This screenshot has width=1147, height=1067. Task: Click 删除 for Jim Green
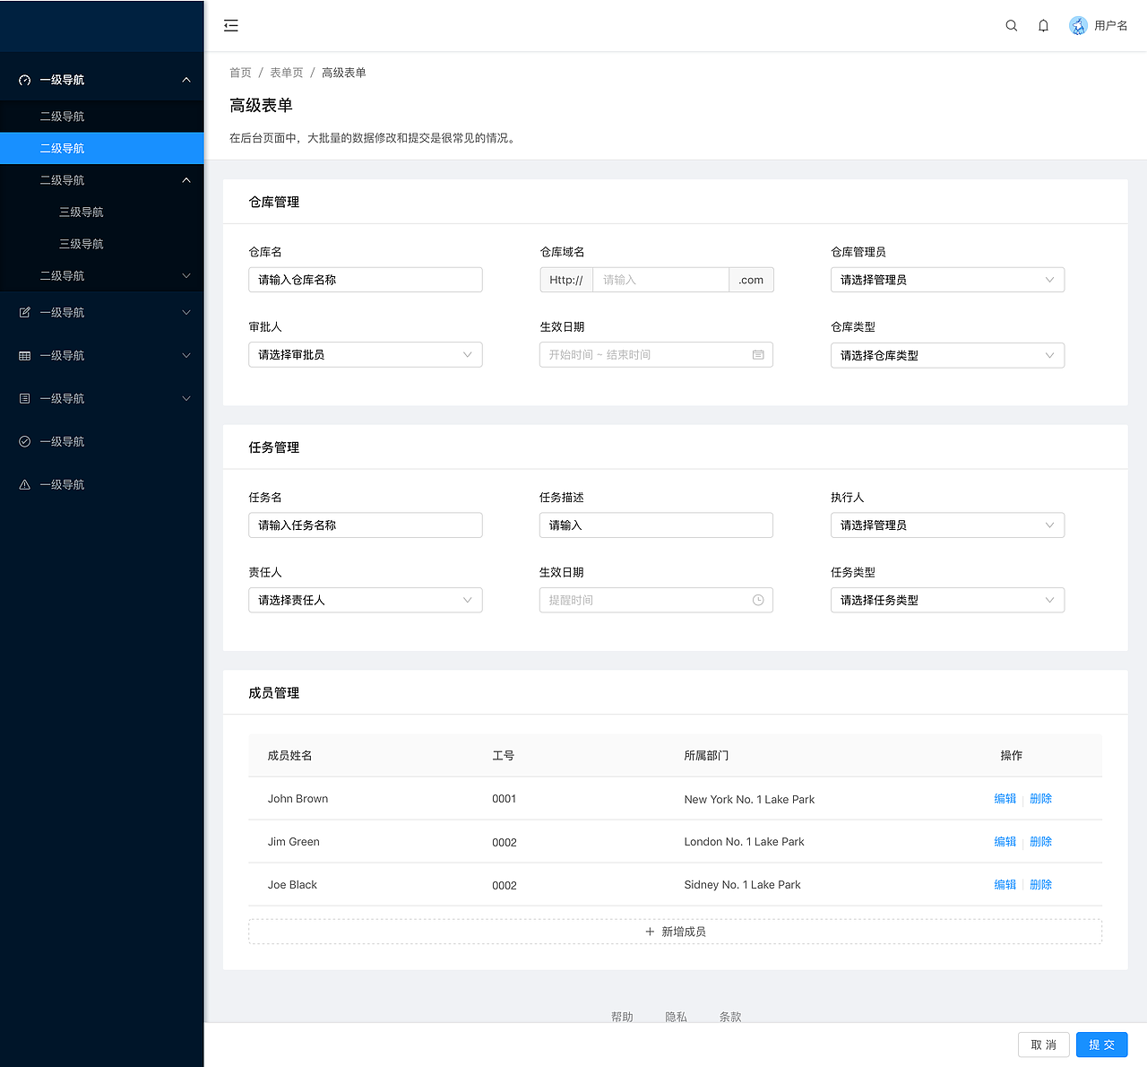(x=1041, y=842)
